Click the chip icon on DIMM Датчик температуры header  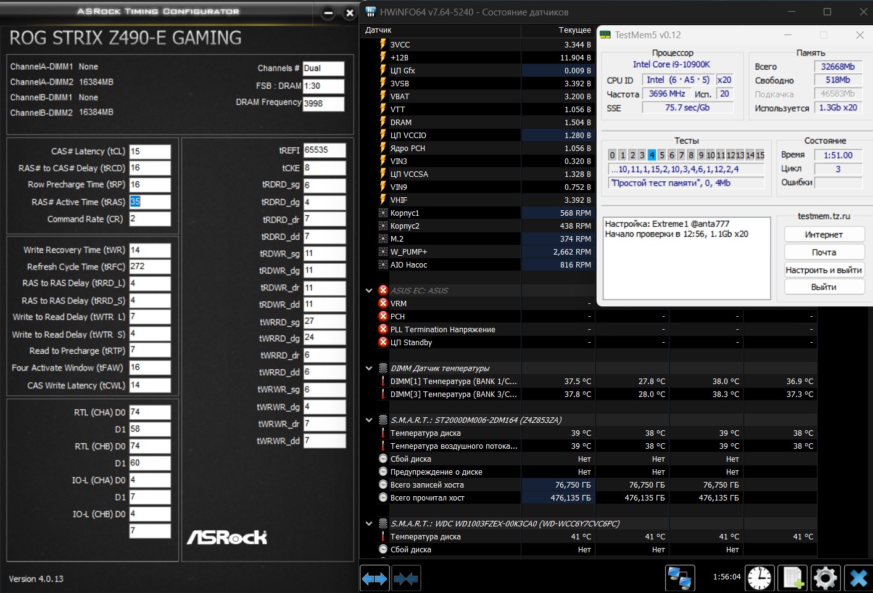[x=383, y=368]
